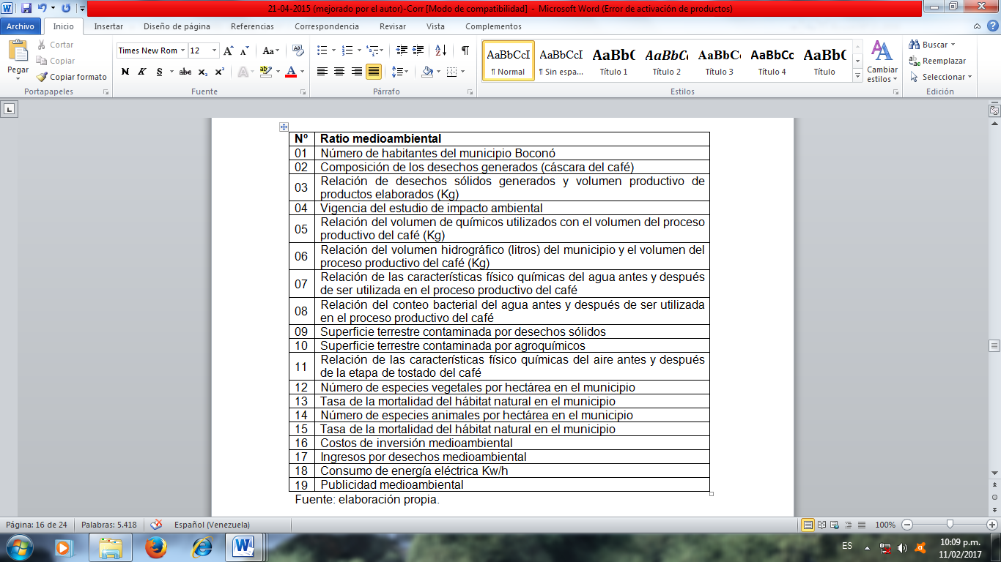The width and height of the screenshot is (1001, 562).
Task: Open the Diseño de página tab
Action: coord(177,26)
